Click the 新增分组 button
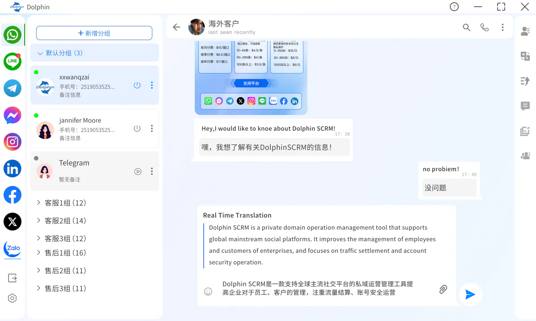Image resolution: width=536 pixels, height=321 pixels. pyautogui.click(x=94, y=33)
